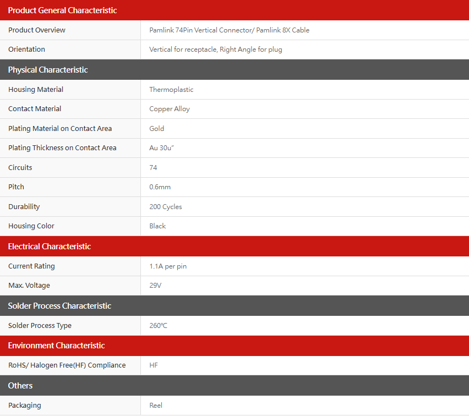Screen dimensions: 469x416
Task: Select the Max. Voltage label
Action: point(29,285)
